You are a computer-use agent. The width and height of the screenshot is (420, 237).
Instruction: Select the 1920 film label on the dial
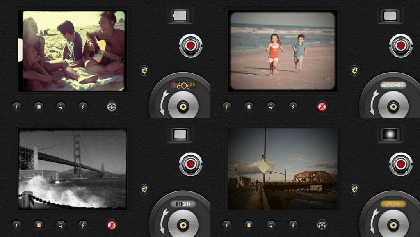(183, 204)
